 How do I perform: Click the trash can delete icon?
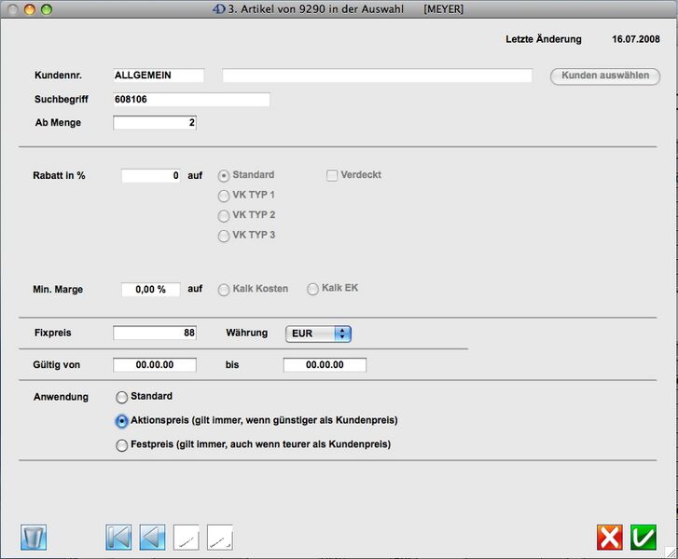(x=34, y=538)
